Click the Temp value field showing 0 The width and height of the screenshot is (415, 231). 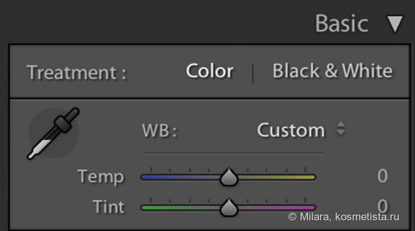click(382, 176)
